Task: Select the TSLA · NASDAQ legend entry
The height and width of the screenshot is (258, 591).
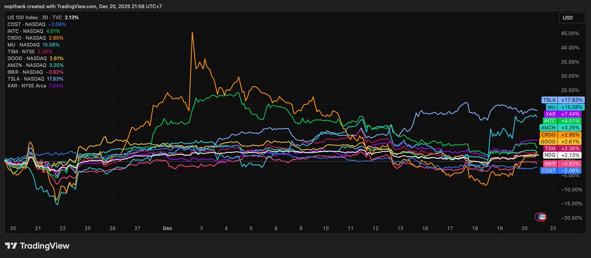Action: pyautogui.click(x=35, y=79)
